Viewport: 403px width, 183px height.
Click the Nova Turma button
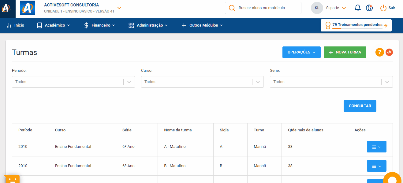coord(345,52)
